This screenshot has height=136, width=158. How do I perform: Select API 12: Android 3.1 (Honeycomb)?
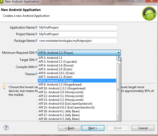point(77,96)
